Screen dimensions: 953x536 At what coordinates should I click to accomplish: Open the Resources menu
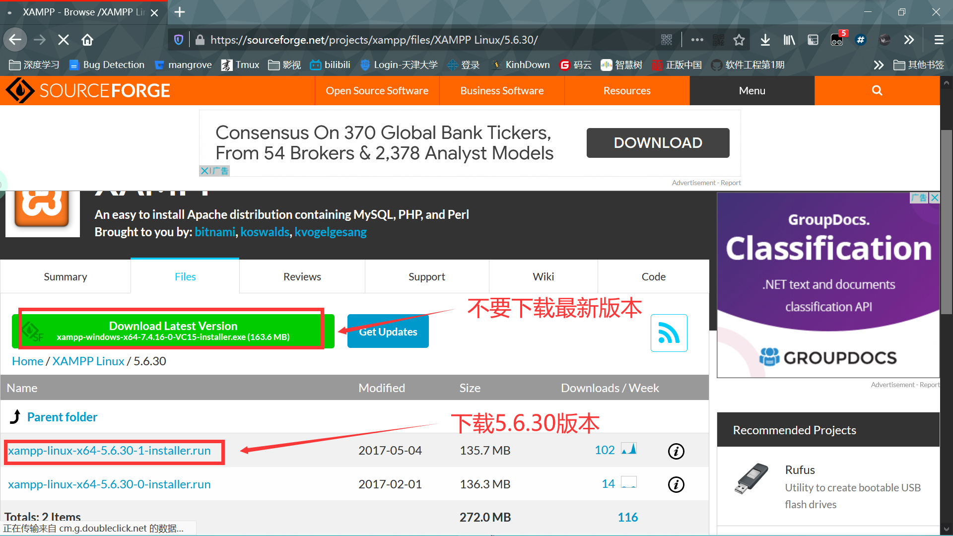coord(627,90)
